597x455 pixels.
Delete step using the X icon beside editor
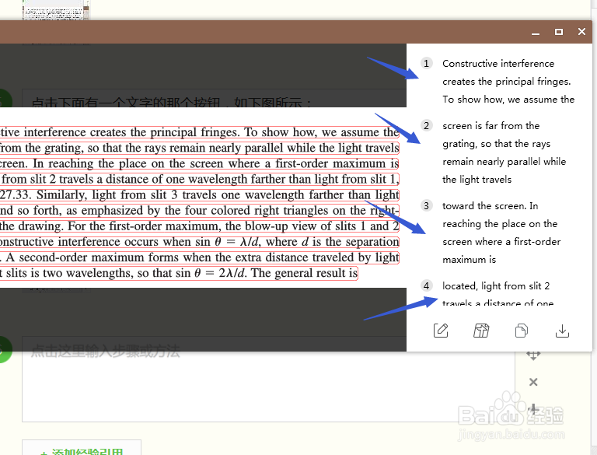[x=533, y=382]
